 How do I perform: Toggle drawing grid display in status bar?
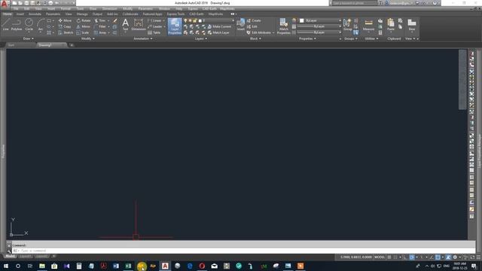pyautogui.click(x=389, y=257)
